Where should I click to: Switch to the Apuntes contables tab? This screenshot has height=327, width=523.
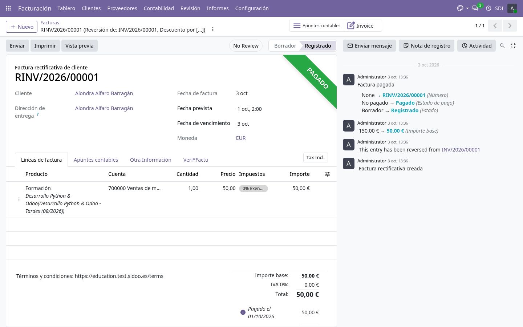(x=96, y=160)
